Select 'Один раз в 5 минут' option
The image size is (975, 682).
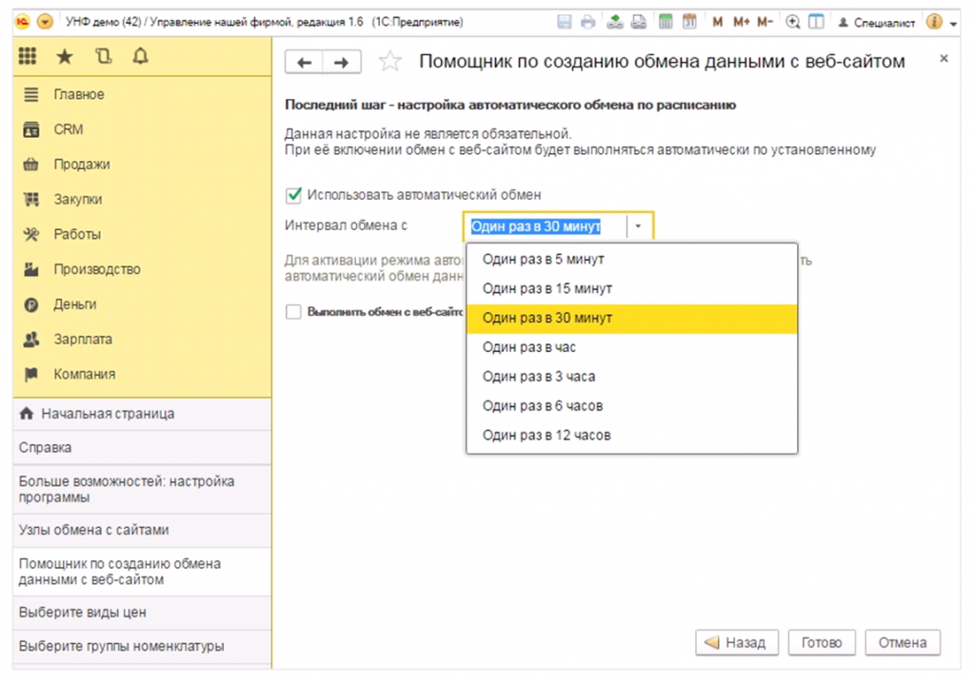point(543,259)
